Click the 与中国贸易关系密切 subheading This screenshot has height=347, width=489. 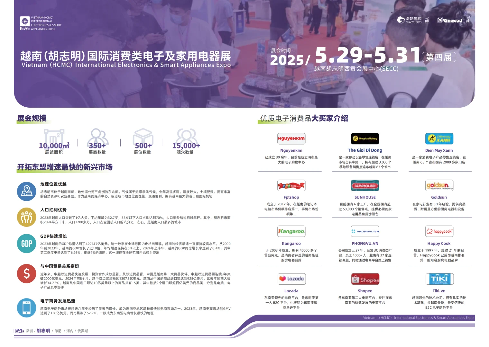pyautogui.click(x=60, y=266)
